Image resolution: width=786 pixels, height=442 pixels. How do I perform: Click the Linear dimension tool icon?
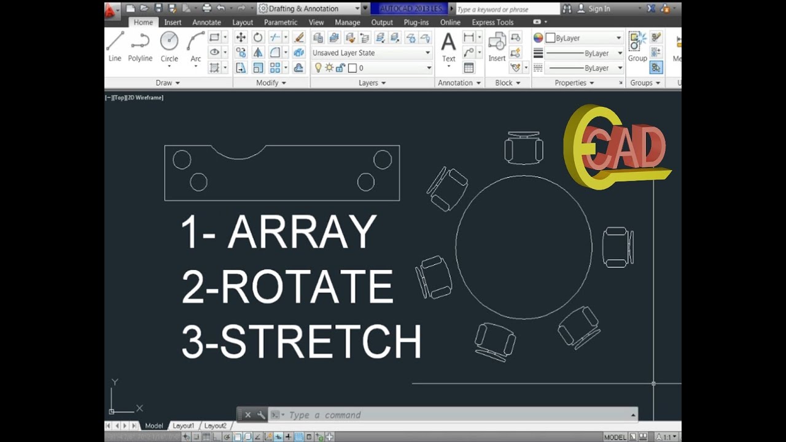tap(469, 37)
